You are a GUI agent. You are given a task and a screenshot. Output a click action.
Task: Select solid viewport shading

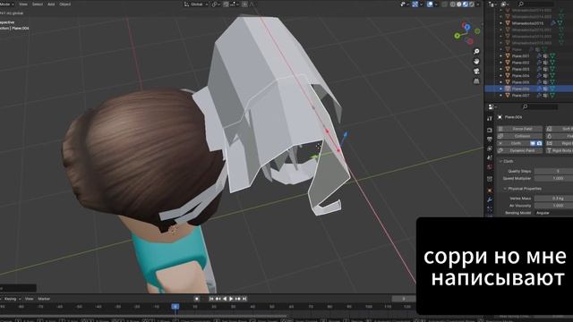(459, 4)
